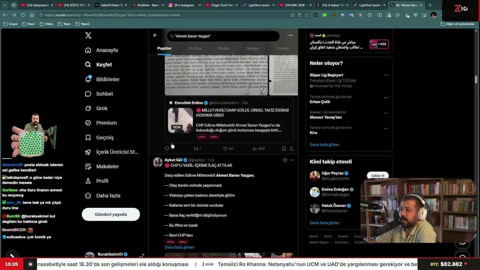
Task: Open the browser tab search dropdown
Action: tap(5, 5)
